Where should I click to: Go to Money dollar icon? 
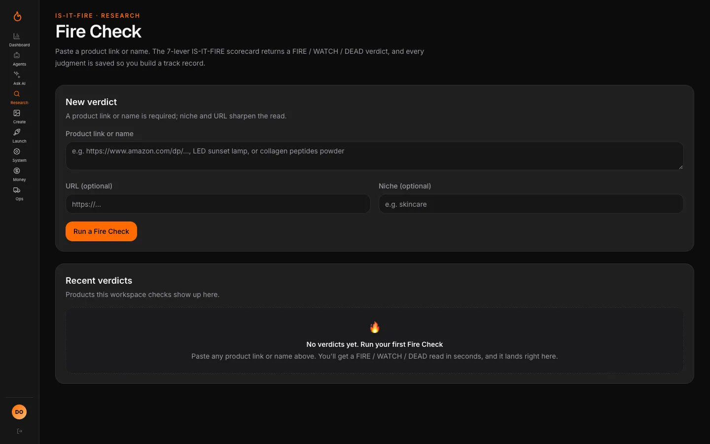click(17, 171)
